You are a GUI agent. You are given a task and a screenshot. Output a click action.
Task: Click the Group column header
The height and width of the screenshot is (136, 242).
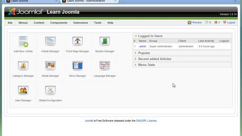(x=153, y=41)
